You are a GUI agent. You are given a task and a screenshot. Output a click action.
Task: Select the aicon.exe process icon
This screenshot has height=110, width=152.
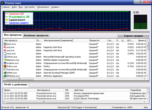click(x=5, y=44)
